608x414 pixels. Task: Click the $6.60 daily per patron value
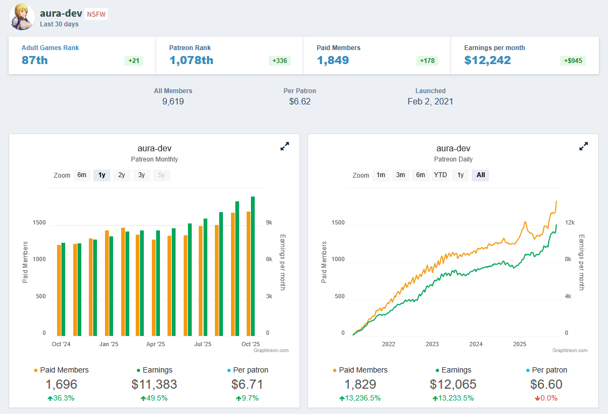click(x=547, y=384)
